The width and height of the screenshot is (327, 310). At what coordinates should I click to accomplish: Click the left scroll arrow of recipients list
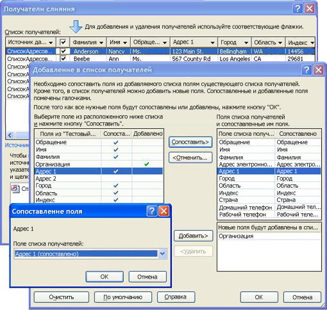click(10, 135)
